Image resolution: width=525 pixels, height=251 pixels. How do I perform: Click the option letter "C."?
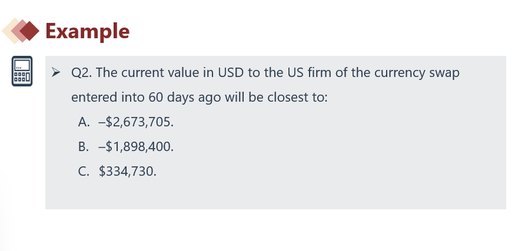(84, 172)
